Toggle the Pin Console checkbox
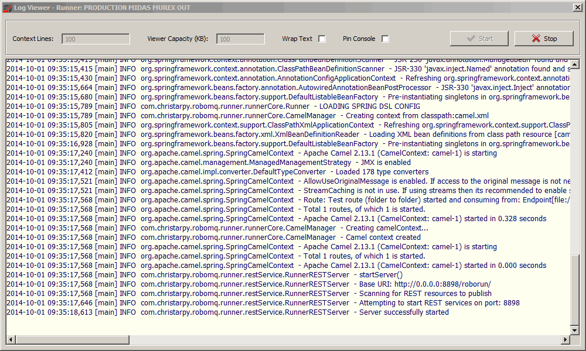This screenshot has width=586, height=351. [x=385, y=39]
